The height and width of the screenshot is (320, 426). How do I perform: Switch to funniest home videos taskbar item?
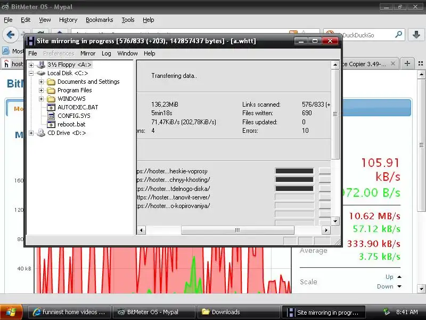[x=70, y=312]
